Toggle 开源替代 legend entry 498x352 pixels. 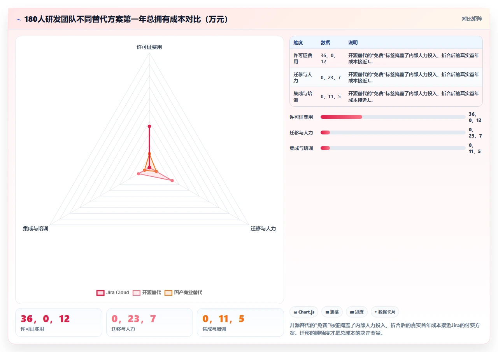pos(147,293)
